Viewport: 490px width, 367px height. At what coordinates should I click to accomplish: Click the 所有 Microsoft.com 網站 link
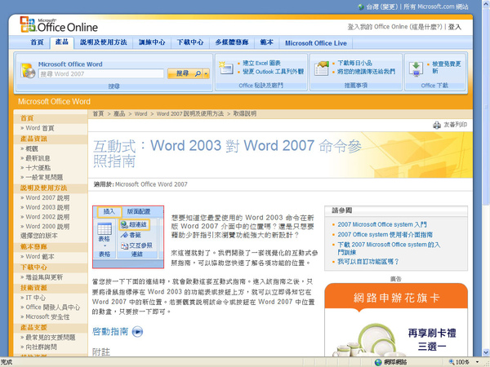click(x=435, y=7)
